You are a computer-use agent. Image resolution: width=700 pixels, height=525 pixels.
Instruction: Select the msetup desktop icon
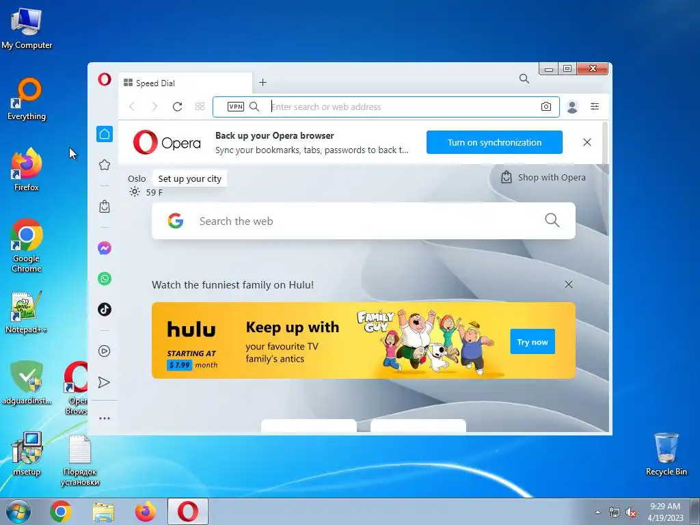pos(27,454)
